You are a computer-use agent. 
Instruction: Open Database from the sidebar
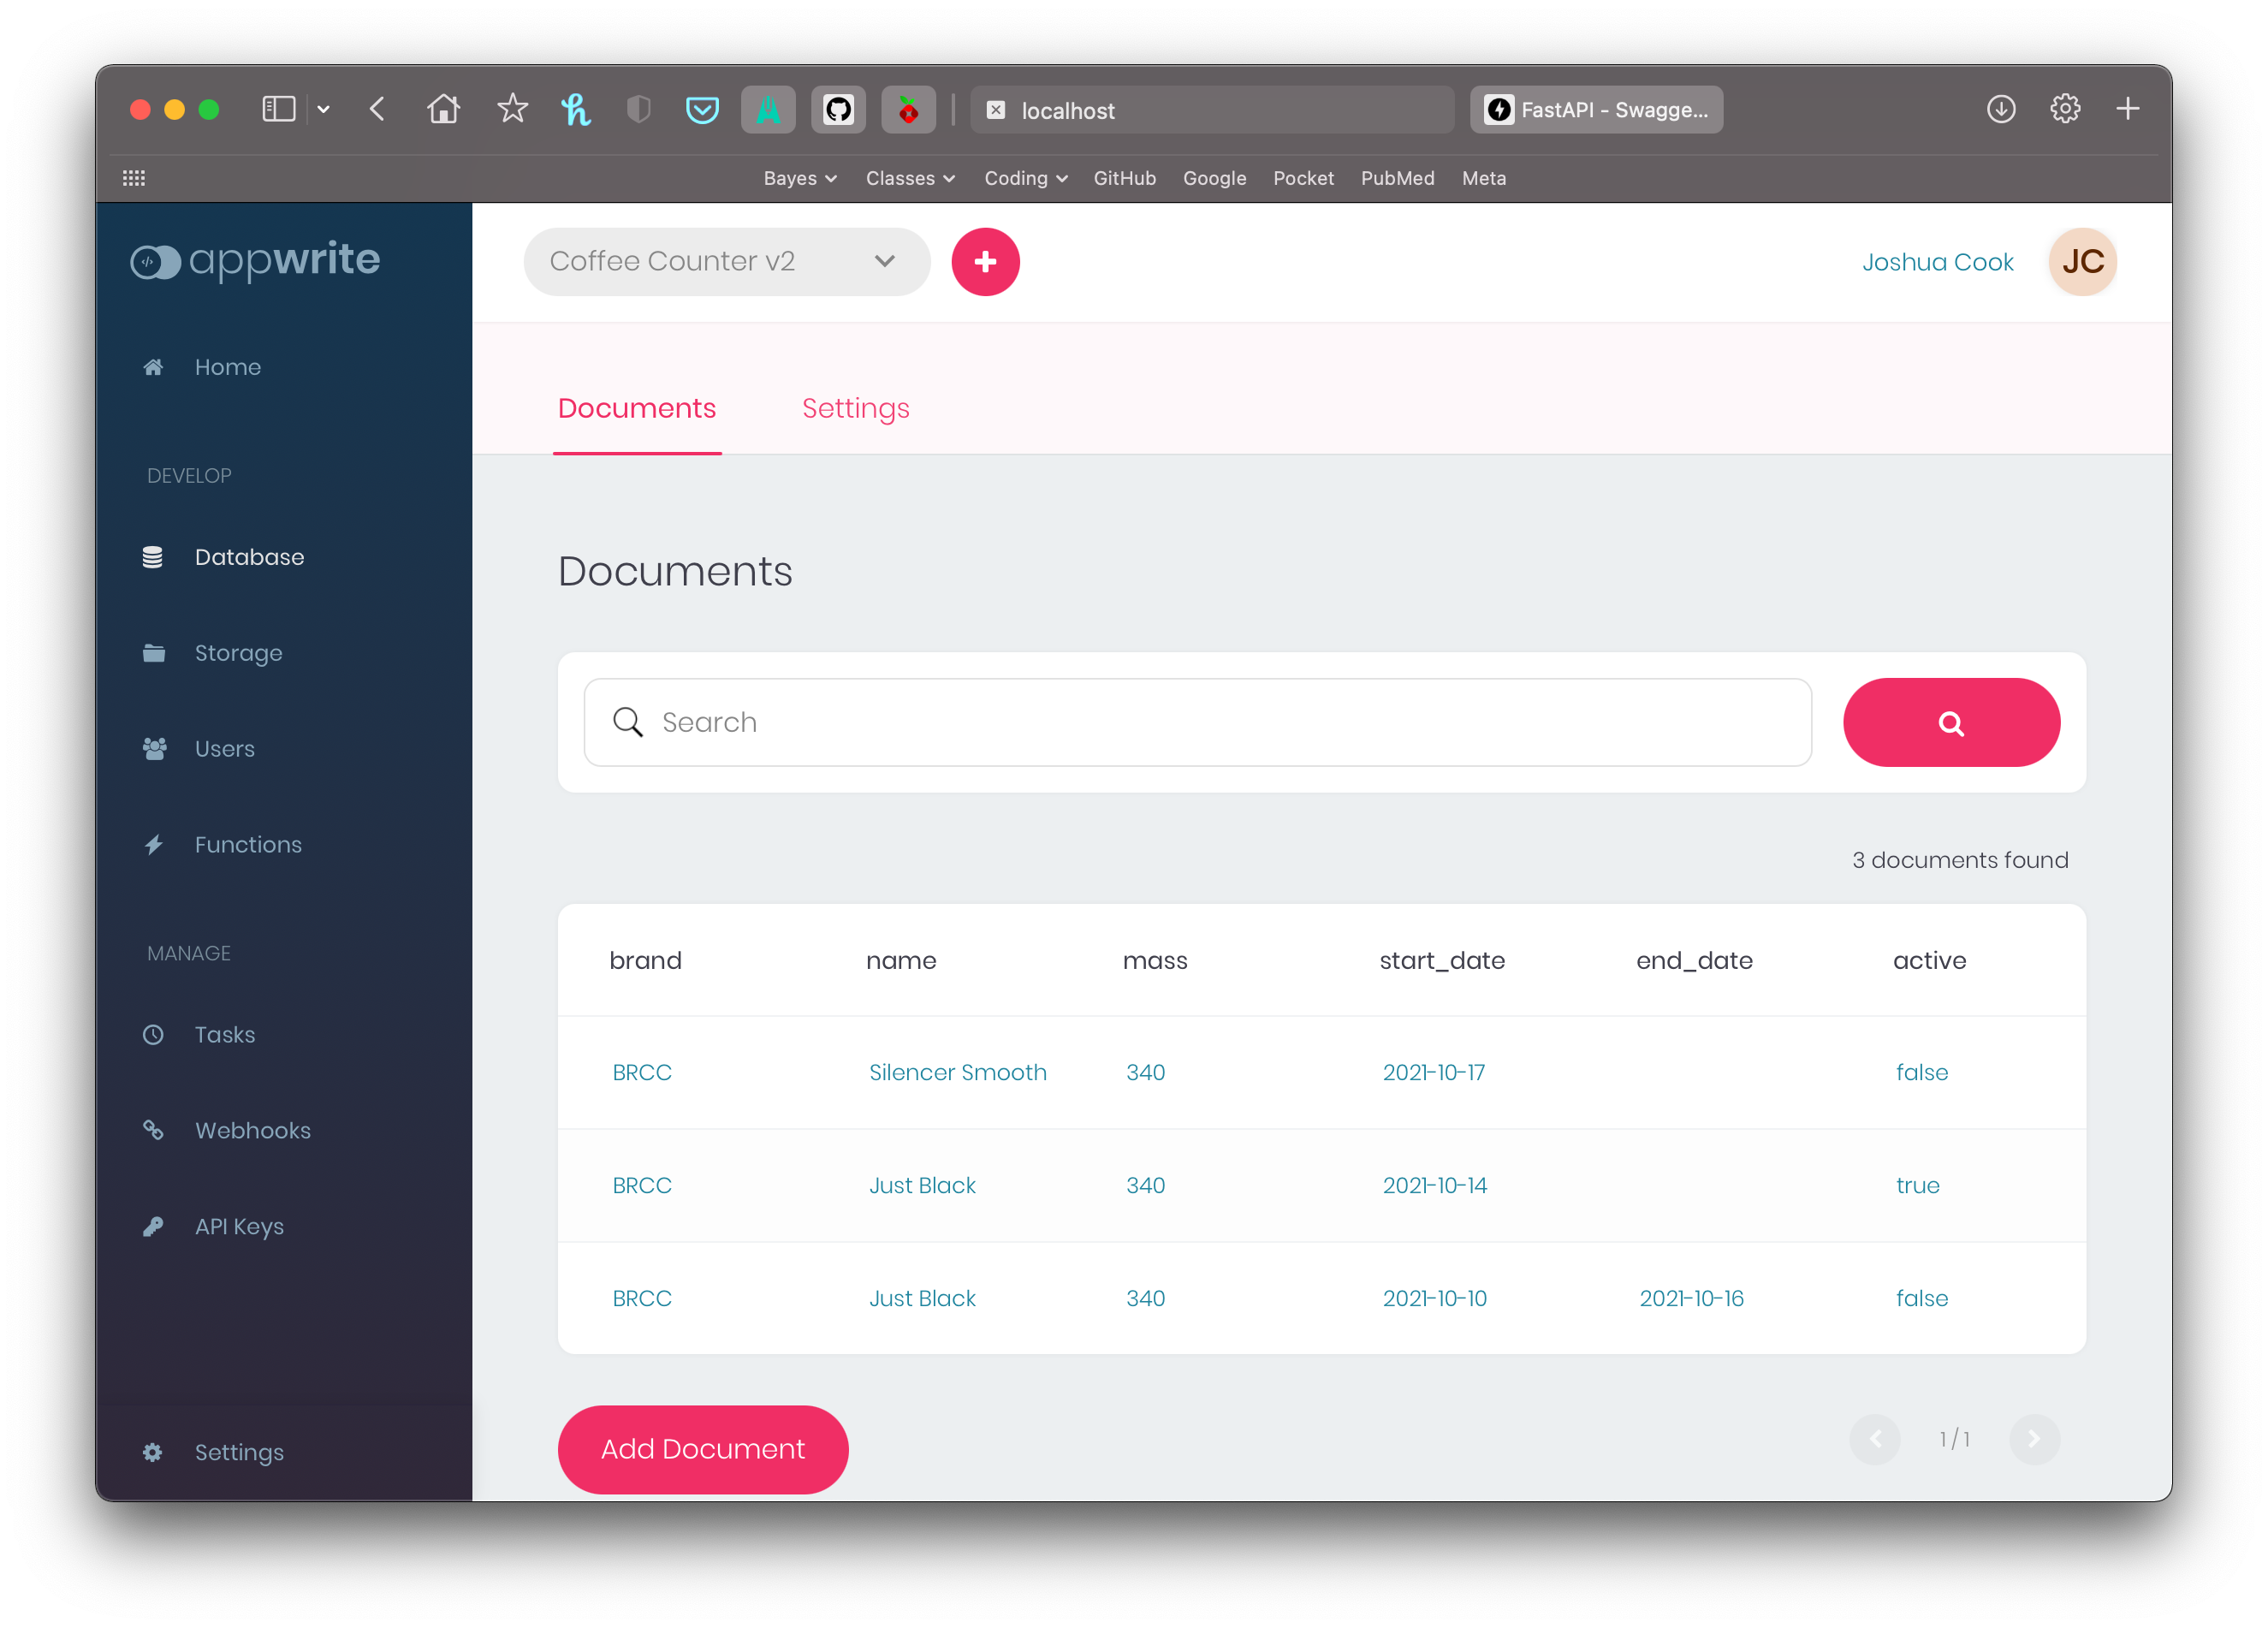248,557
